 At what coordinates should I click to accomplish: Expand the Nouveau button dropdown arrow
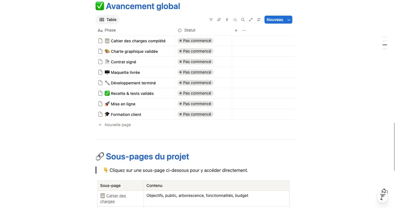pos(289,20)
